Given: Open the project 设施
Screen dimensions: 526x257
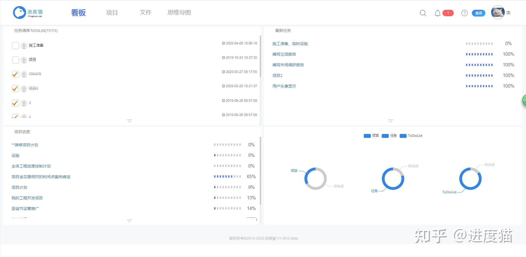Looking at the screenshot, I should [15, 155].
